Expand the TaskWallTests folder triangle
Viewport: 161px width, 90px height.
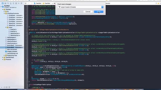click(x=3, y=57)
